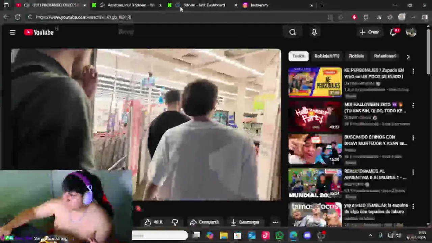432x243 pixels.
Task: Open KE PERSONAJES video thumbnail
Action: (315, 82)
